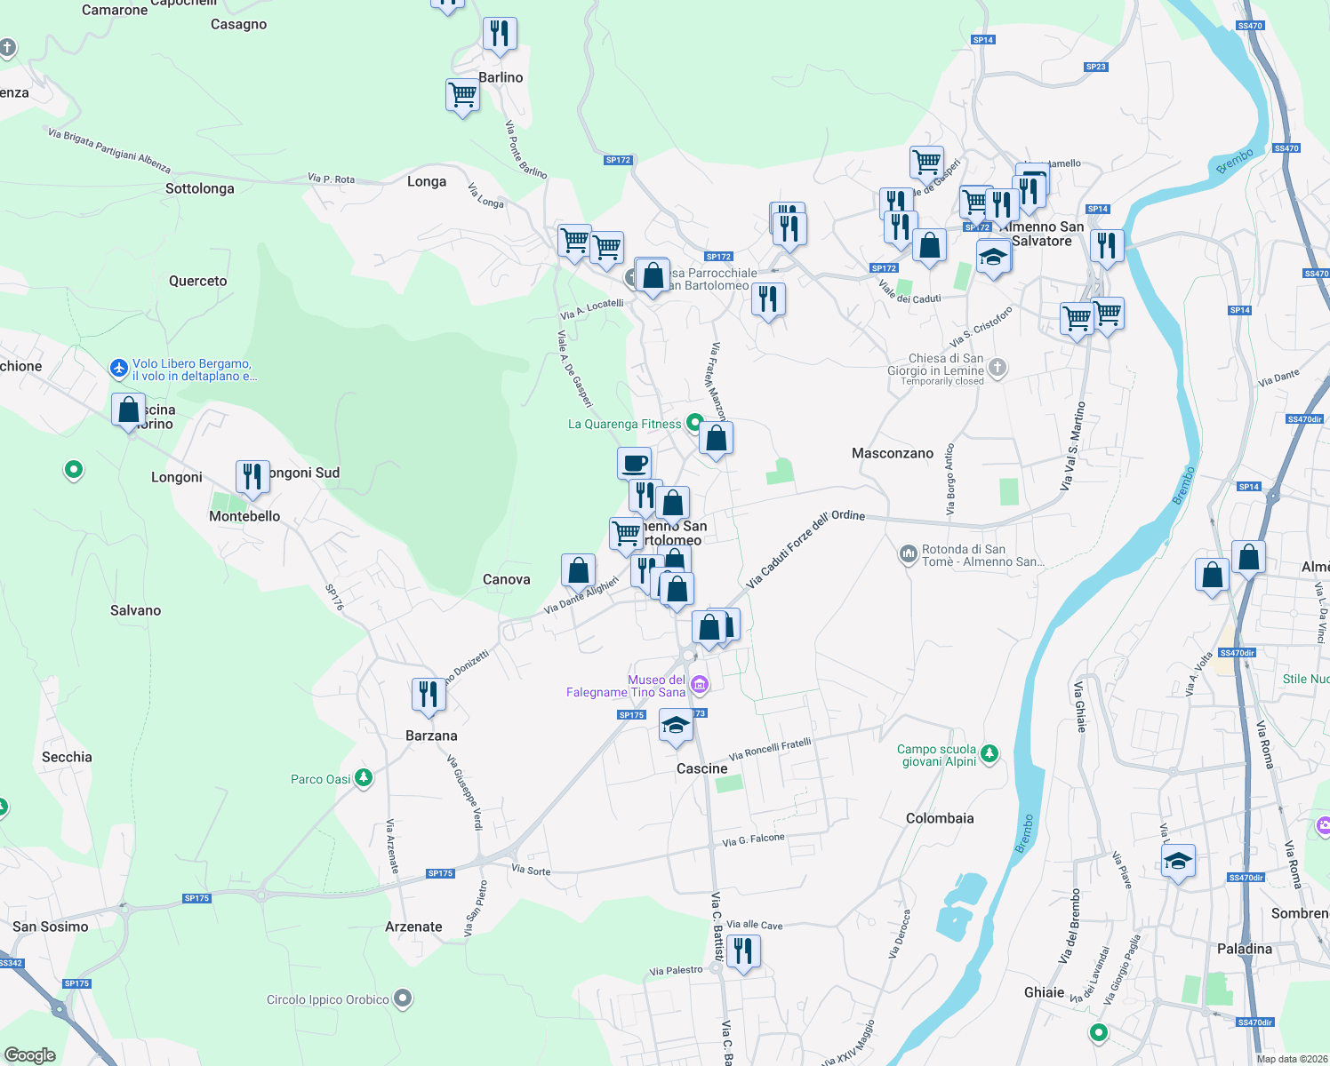The image size is (1330, 1066).
Task: Click the museum icon at Museo del Falegname Tino Sana
Action: click(x=700, y=685)
